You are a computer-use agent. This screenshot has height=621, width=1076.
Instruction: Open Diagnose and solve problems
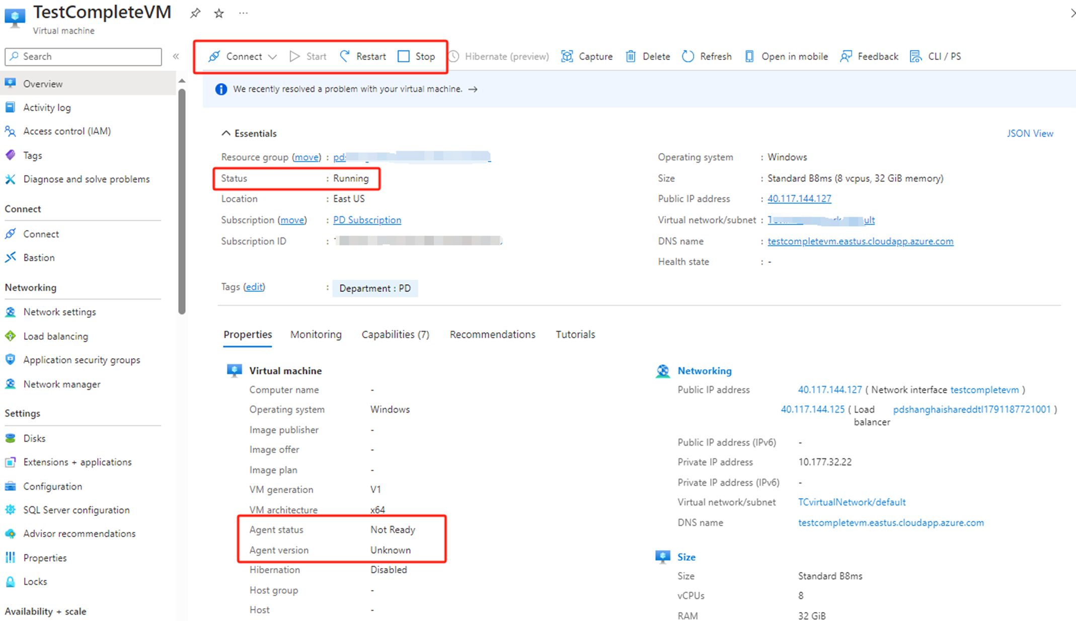coord(86,179)
